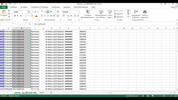178x100 pixels.
Task: Select column B header
Action: (22, 28)
